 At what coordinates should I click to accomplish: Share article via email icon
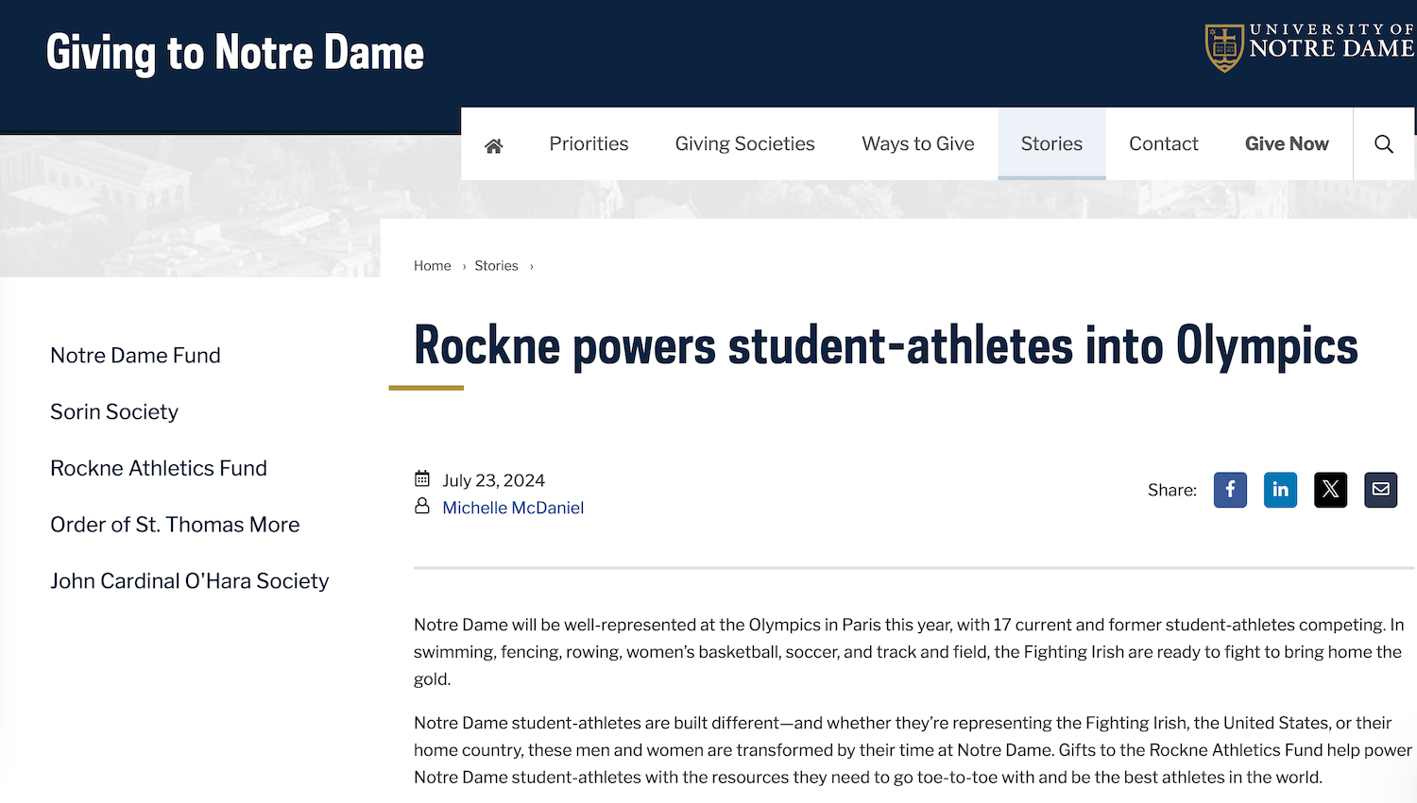(1380, 490)
